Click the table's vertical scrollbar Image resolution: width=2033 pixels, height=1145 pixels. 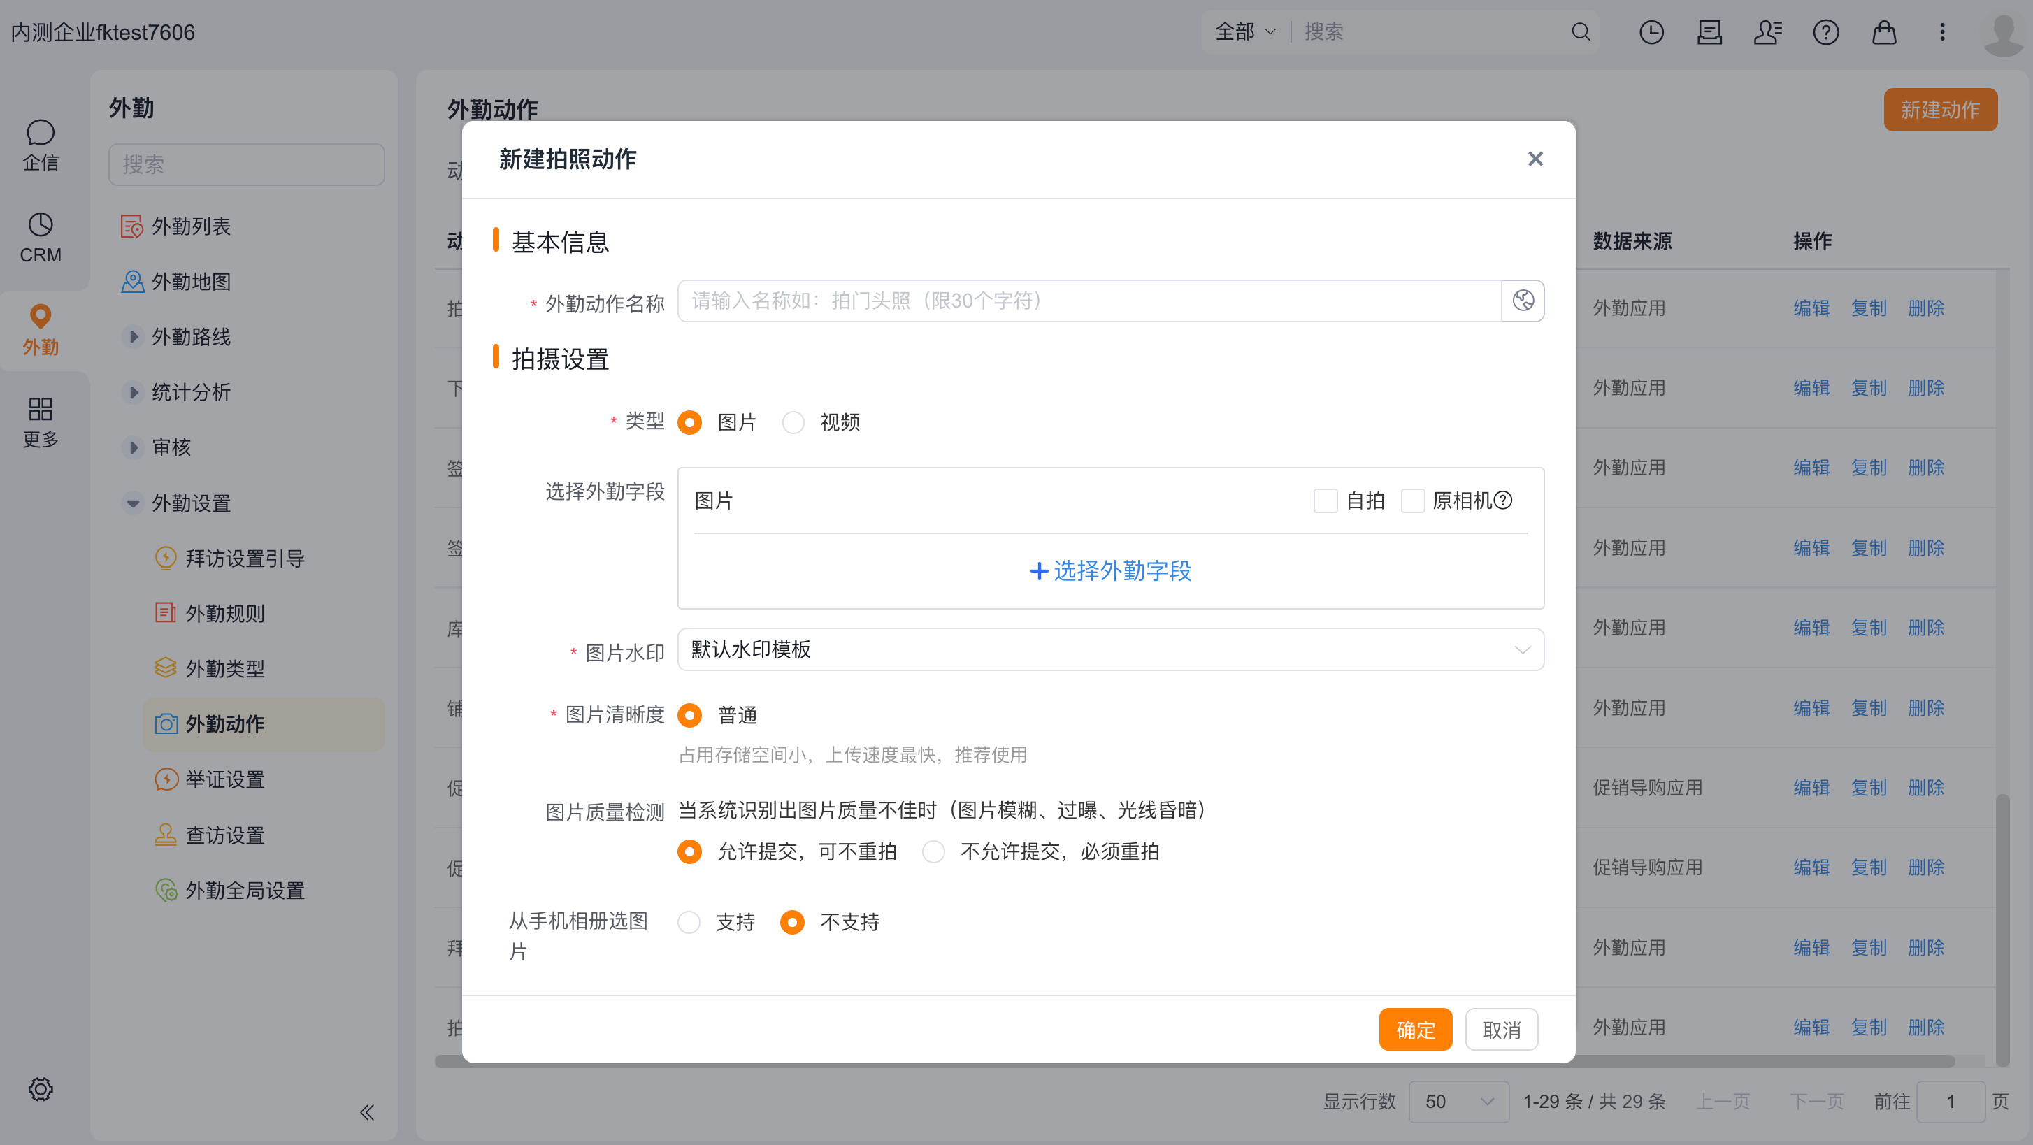[2002, 930]
